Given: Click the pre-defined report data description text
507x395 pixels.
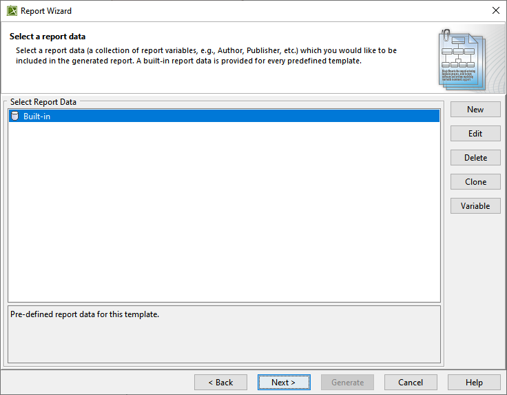Looking at the screenshot, I should pos(85,315).
